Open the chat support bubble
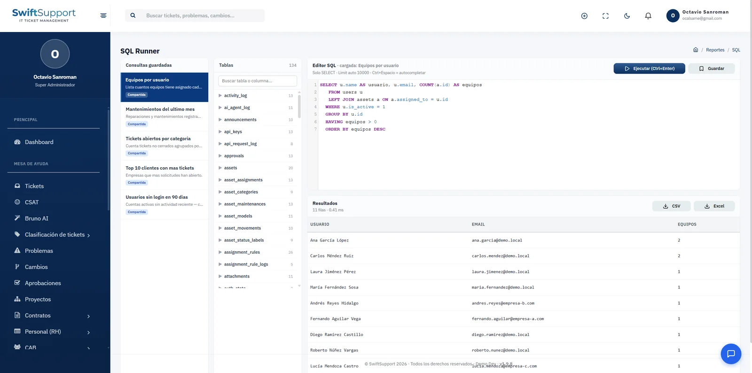 pos(731,354)
